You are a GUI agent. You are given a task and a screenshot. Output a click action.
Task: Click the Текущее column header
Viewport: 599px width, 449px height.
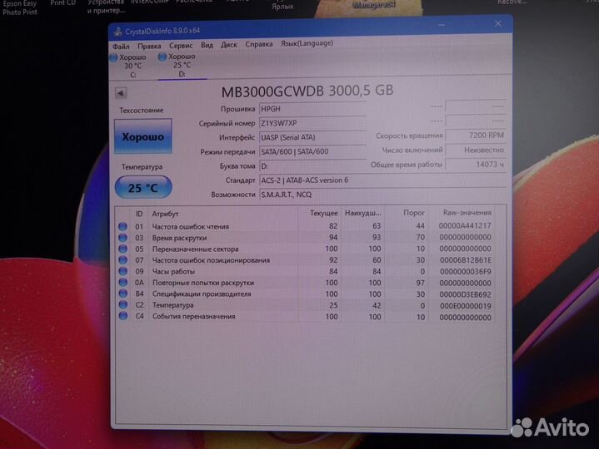point(323,213)
